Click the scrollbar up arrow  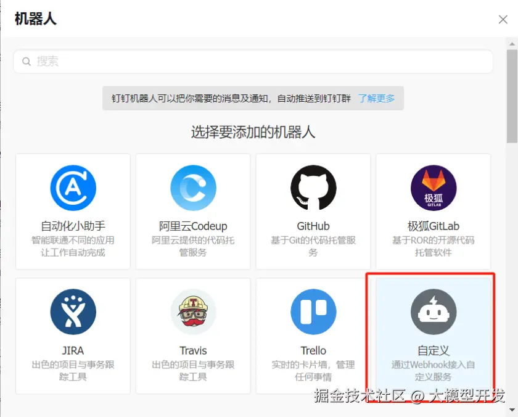click(512, 44)
